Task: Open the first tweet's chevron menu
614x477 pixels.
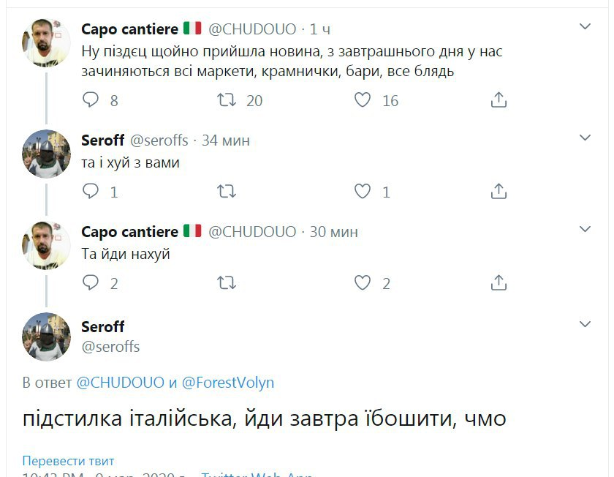Action: point(585,27)
